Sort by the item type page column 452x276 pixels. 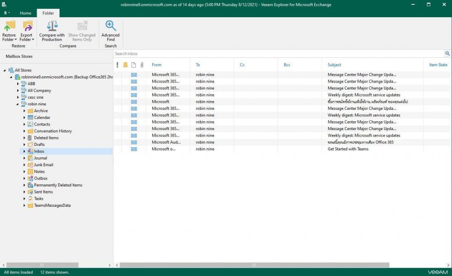click(133, 65)
